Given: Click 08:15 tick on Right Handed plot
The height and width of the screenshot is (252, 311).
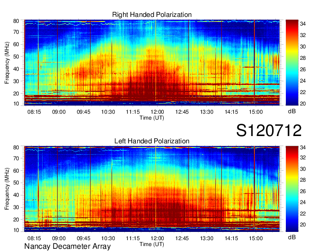Looking at the screenshot, I should (x=34, y=112).
